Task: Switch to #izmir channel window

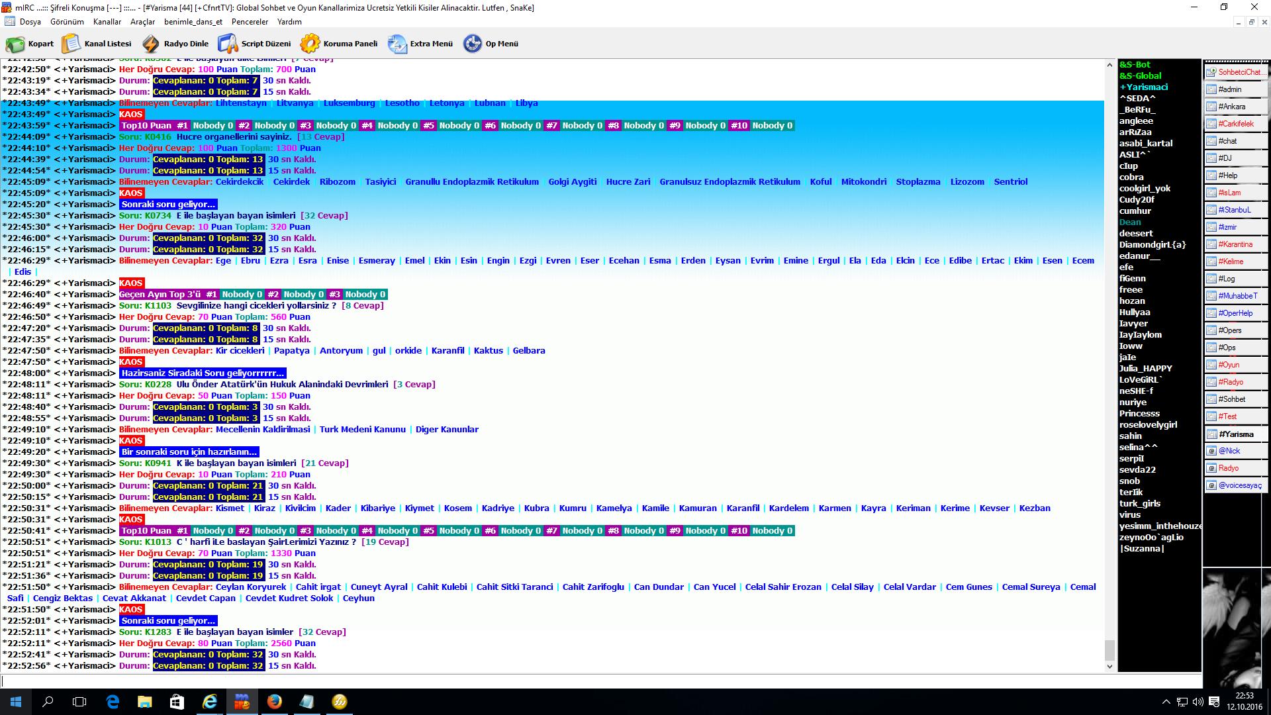Action: tap(1236, 227)
